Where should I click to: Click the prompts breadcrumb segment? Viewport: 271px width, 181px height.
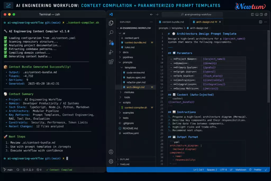point(163,28)
